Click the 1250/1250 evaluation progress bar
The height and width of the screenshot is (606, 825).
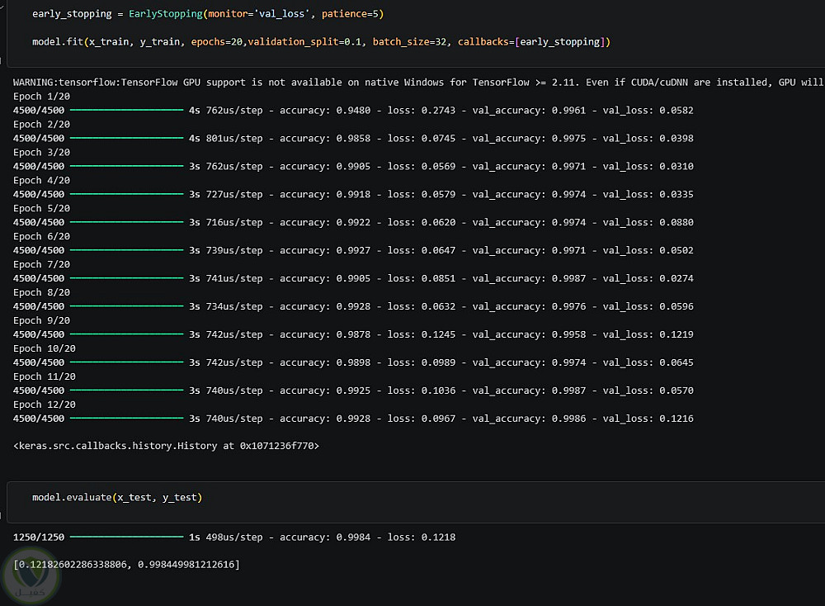click(126, 537)
